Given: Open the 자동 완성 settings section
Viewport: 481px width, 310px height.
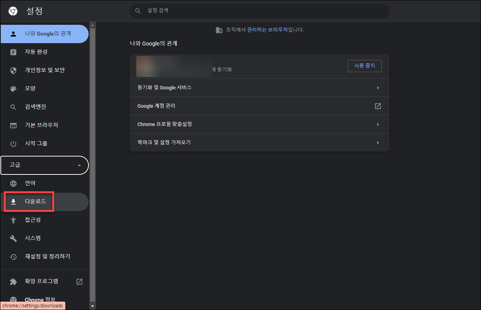Looking at the screenshot, I should [x=44, y=52].
